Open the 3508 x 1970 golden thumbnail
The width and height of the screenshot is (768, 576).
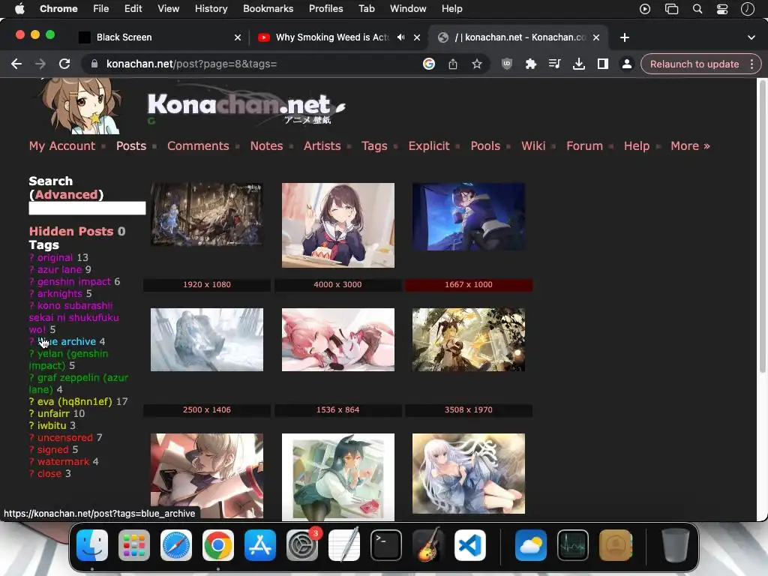click(469, 340)
